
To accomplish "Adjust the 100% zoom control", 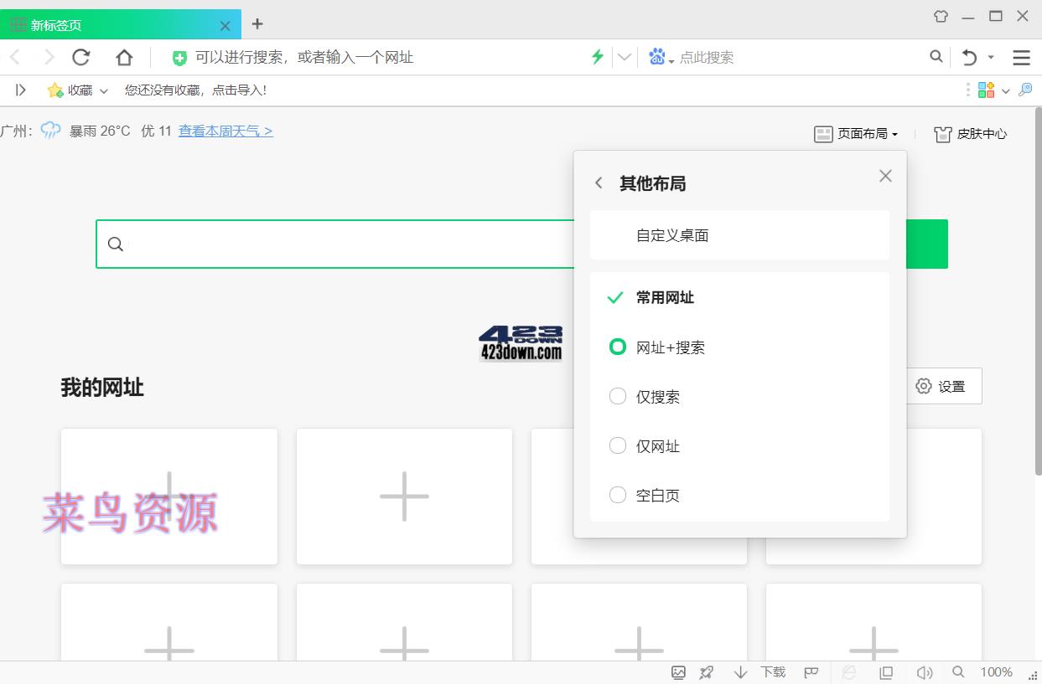I will (996, 671).
